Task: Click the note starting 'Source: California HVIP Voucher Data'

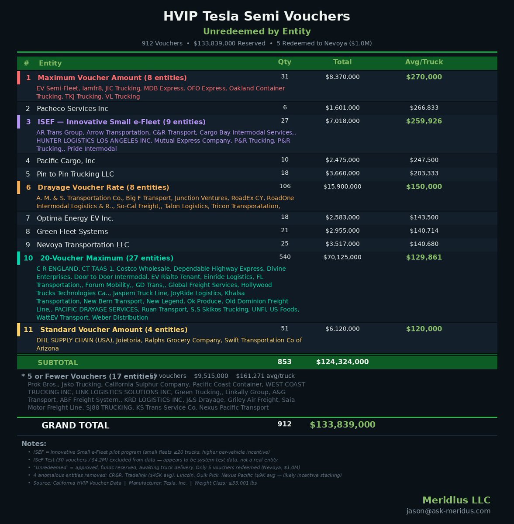Action: [145, 483]
